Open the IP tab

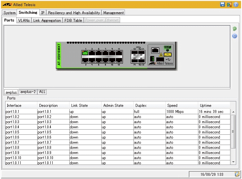[x=43, y=13]
